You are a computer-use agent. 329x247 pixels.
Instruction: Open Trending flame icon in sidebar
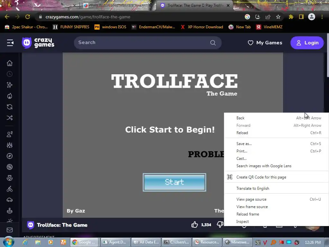click(x=10, y=96)
